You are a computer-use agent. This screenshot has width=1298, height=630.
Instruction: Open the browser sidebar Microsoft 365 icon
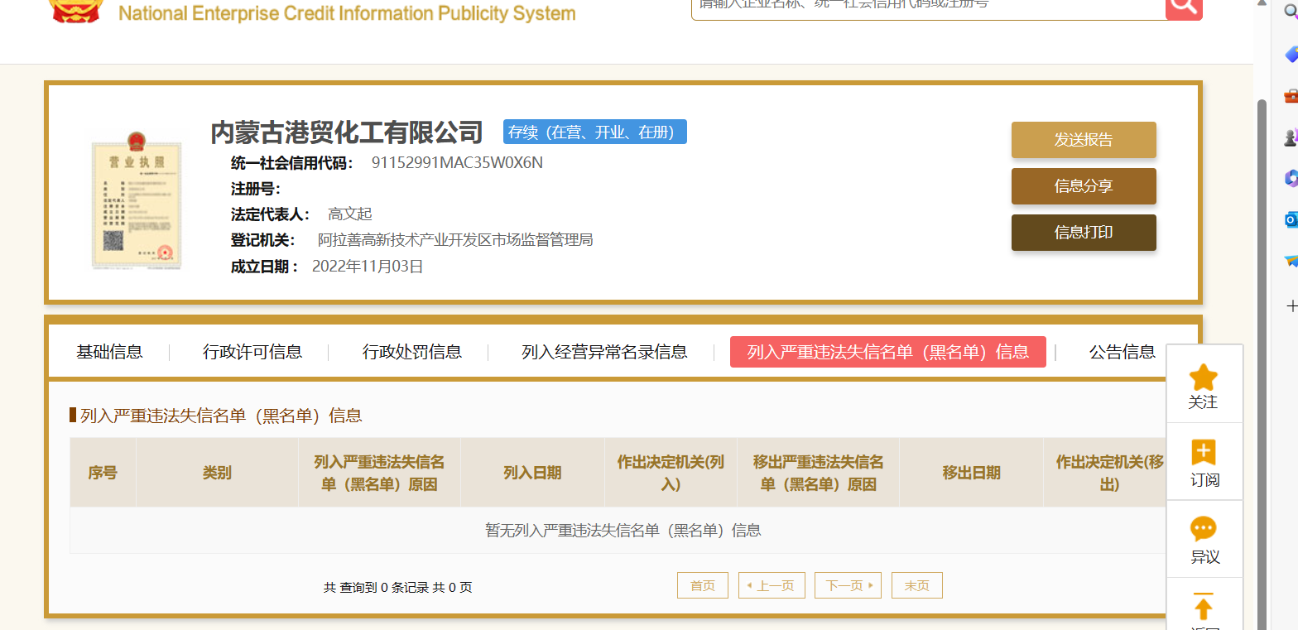(x=1290, y=178)
